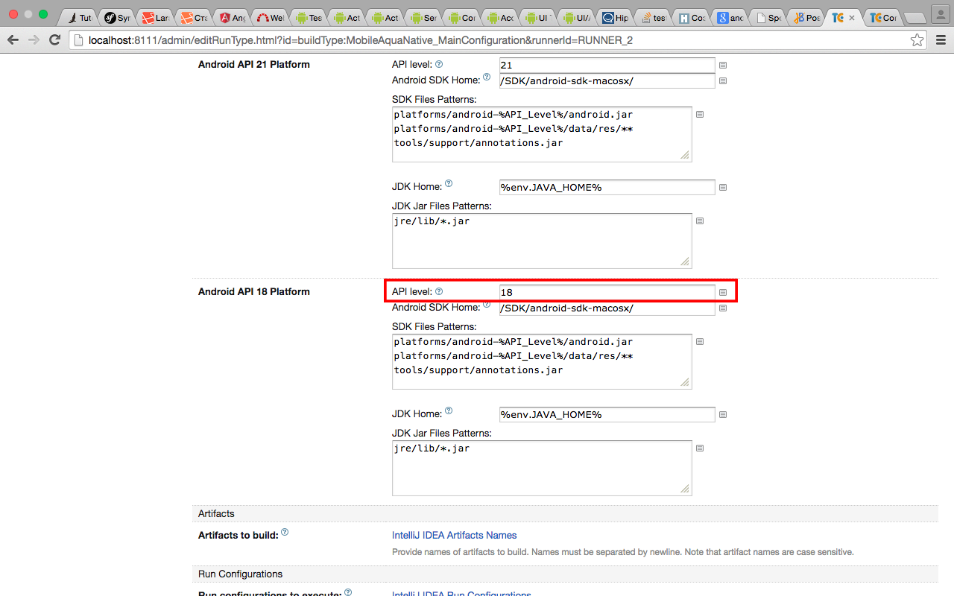The height and width of the screenshot is (596, 954).
Task: View the Android SDK Home help tooltip
Action: tap(487, 75)
